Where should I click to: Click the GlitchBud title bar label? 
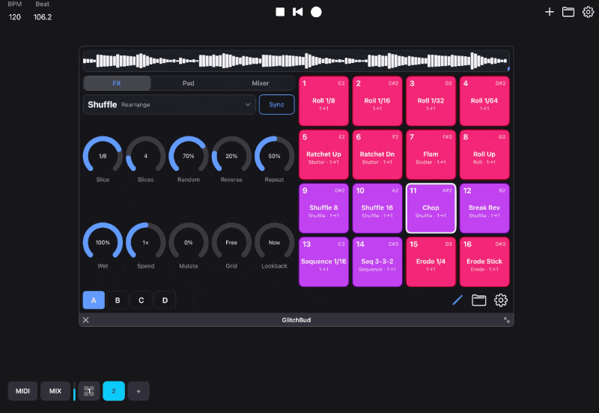point(296,320)
